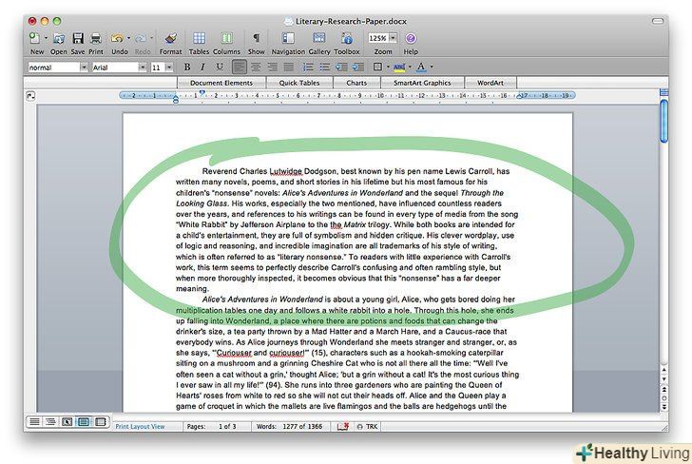
Task: Apply numbered list
Action: pyautogui.click(x=308, y=68)
